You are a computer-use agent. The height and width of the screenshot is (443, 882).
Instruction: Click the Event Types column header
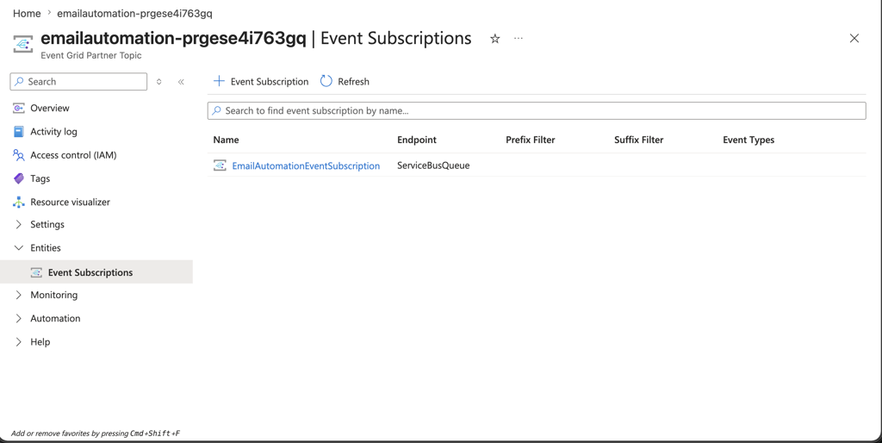click(x=748, y=140)
